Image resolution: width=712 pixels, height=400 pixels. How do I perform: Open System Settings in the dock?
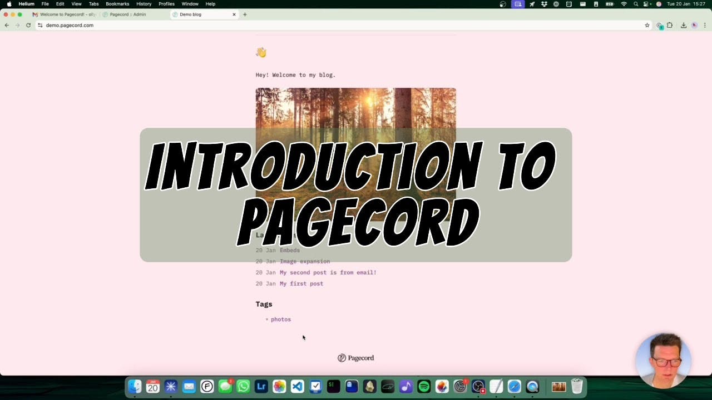click(460, 386)
